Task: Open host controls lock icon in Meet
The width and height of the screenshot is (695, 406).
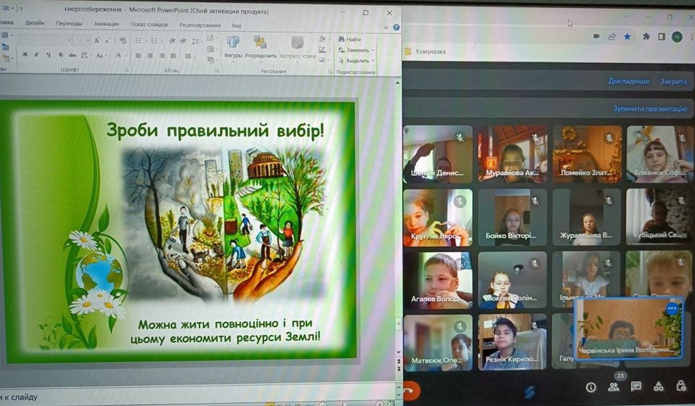Action: click(x=681, y=386)
